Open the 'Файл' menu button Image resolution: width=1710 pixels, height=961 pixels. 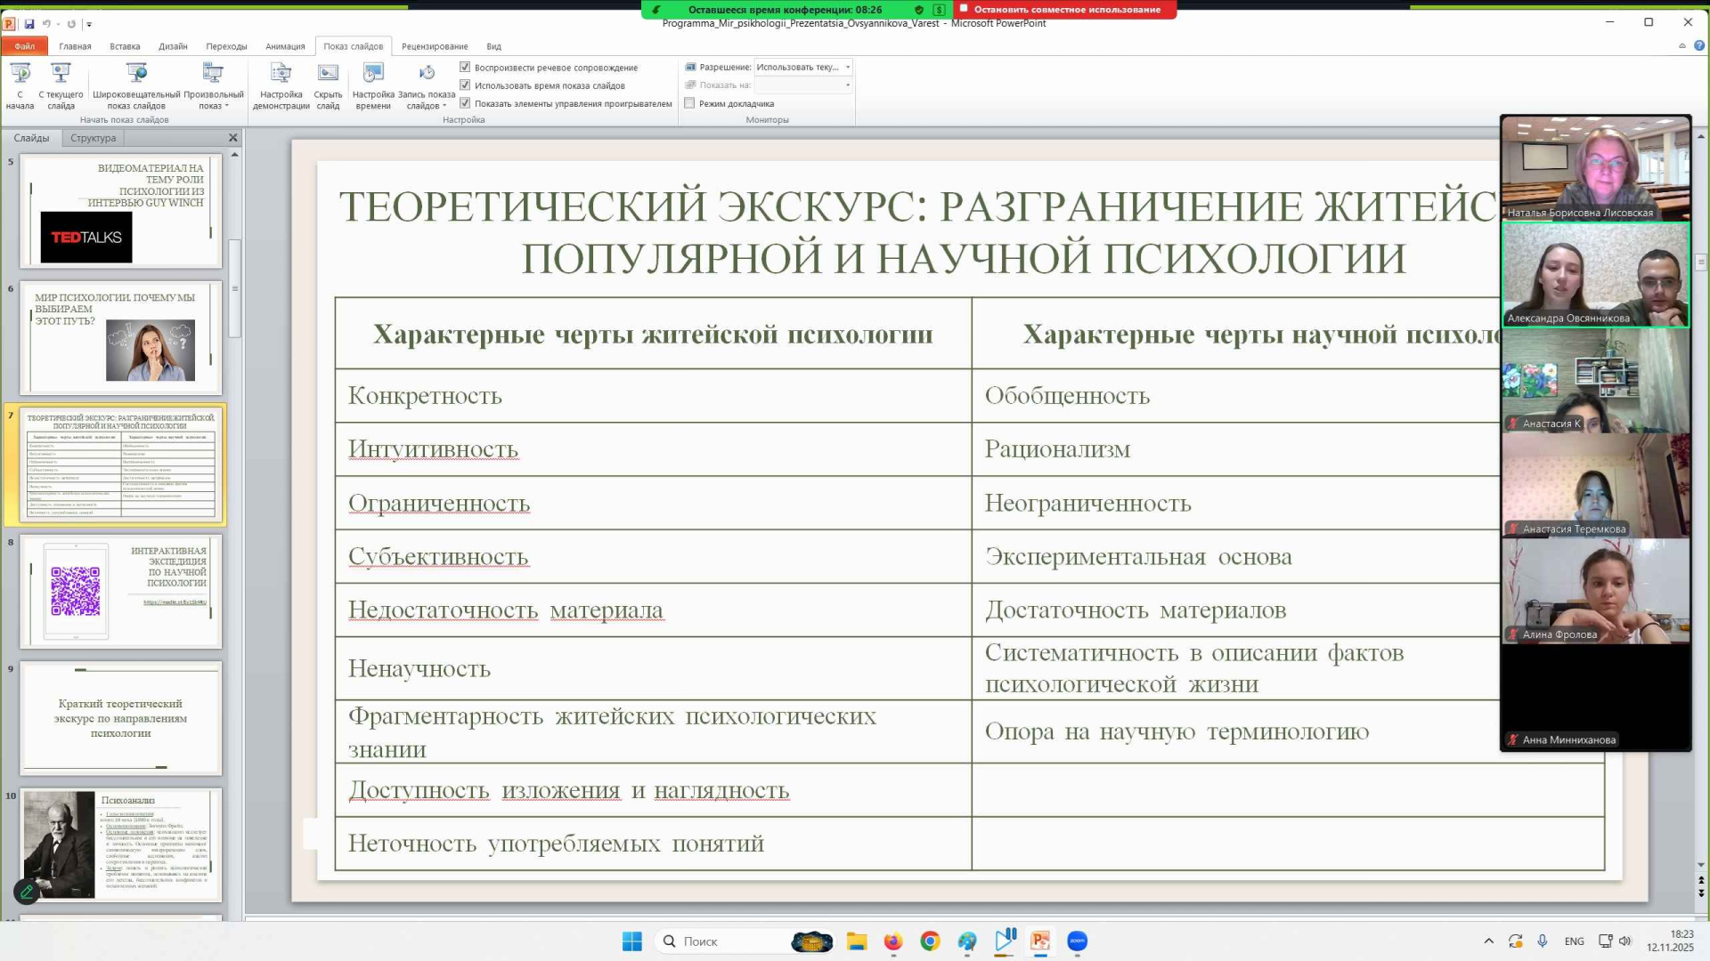point(24,46)
